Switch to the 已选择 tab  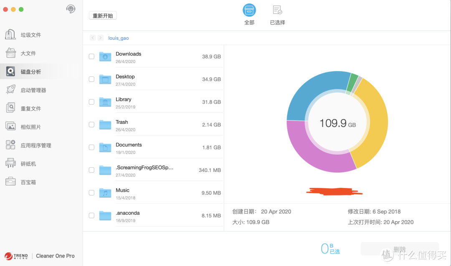click(277, 15)
